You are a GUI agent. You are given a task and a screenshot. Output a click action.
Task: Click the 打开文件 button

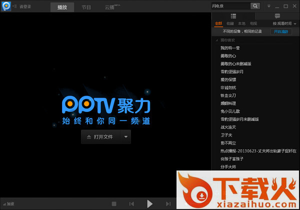click(101, 137)
